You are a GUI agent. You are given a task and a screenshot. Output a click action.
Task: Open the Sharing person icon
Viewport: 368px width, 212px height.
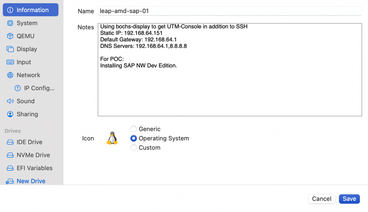coord(10,114)
